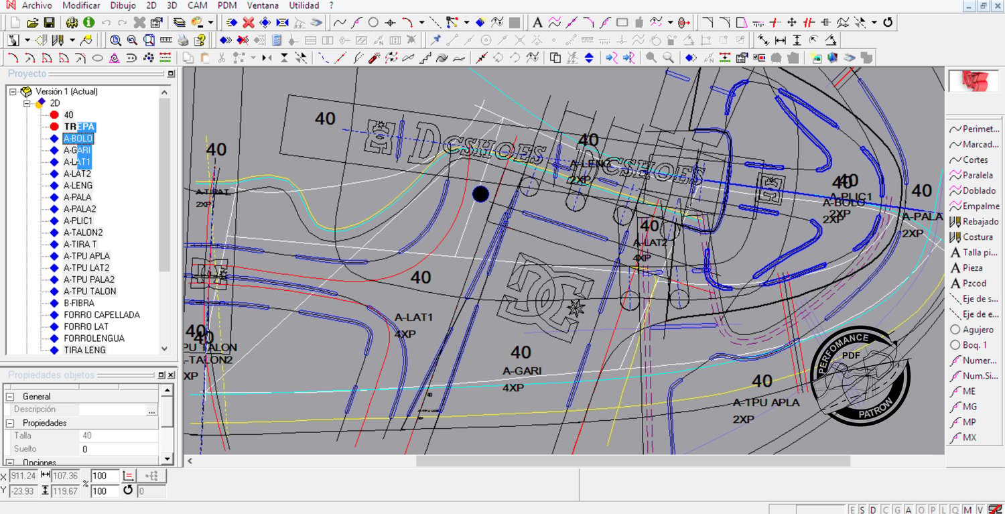This screenshot has height=514, width=1005.
Task: Click the yellow tag label icon
Action: [86, 40]
